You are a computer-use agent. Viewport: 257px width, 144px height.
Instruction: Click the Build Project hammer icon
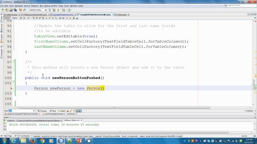tap(50, 10)
